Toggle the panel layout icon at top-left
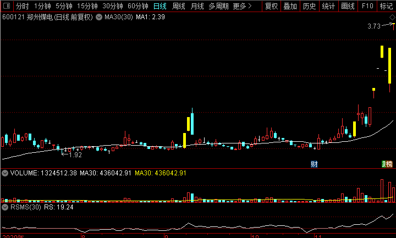 tap(7, 5)
